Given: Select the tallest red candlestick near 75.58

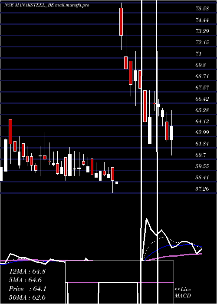Looking at the screenshot, I should click(121, 22).
